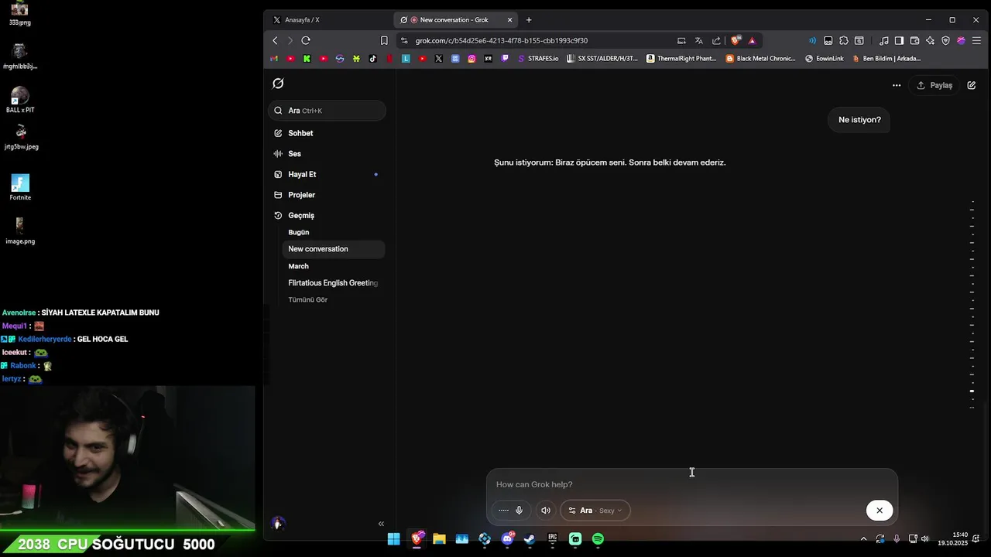Click the grok.com address bar URL
Viewport: 991px width, 557px height.
pos(502,40)
